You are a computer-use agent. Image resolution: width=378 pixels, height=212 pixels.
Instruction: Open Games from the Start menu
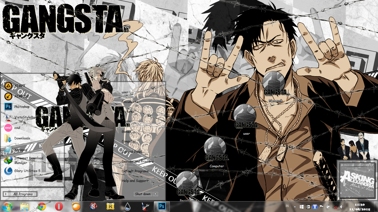point(126,132)
